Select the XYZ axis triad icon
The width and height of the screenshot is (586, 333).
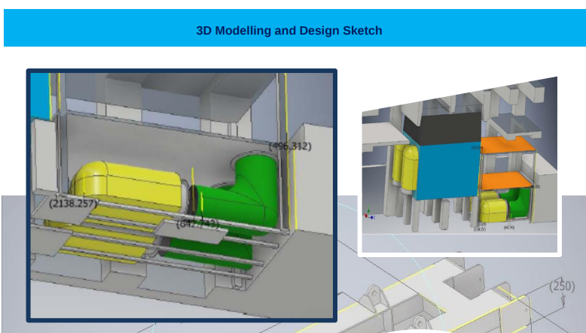pos(369,213)
